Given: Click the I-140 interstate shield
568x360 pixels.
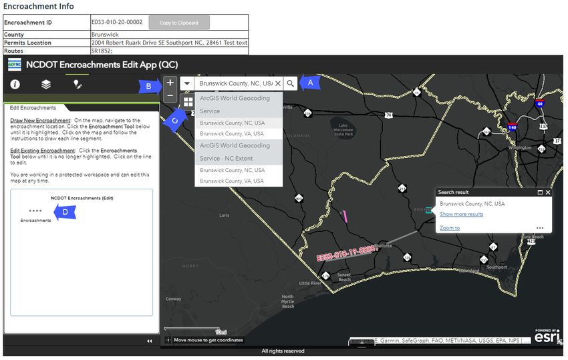Looking at the screenshot, I should click(512, 127).
